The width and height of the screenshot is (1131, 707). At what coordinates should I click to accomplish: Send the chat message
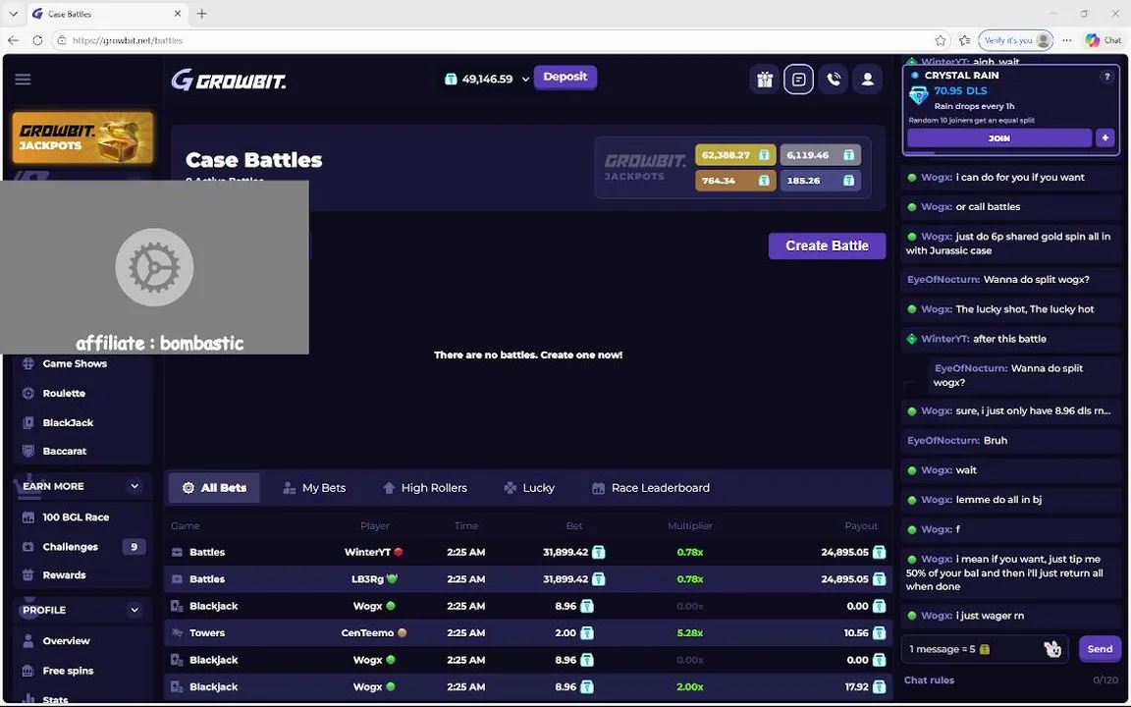pos(1100,649)
